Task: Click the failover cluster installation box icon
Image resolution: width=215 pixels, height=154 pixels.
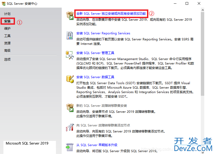Action: coord(70,108)
